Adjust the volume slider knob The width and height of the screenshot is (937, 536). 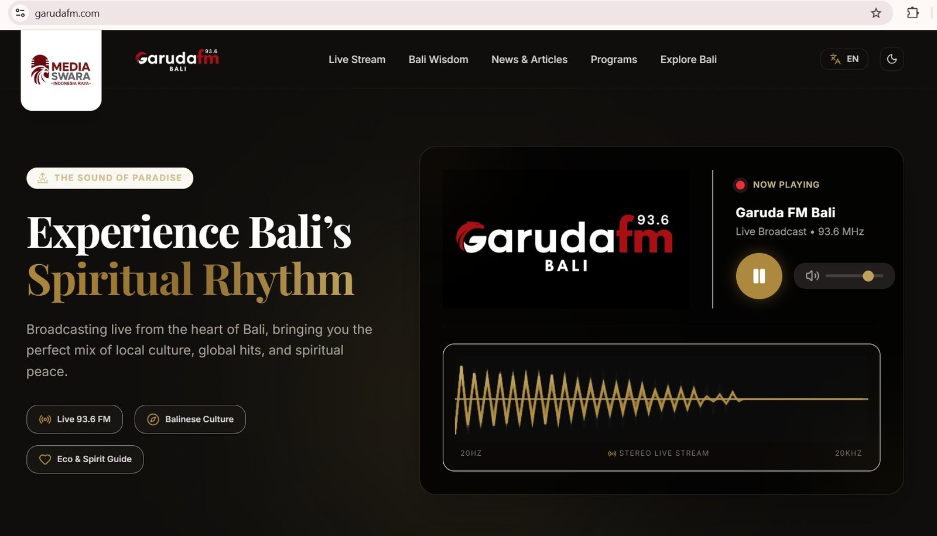point(868,276)
